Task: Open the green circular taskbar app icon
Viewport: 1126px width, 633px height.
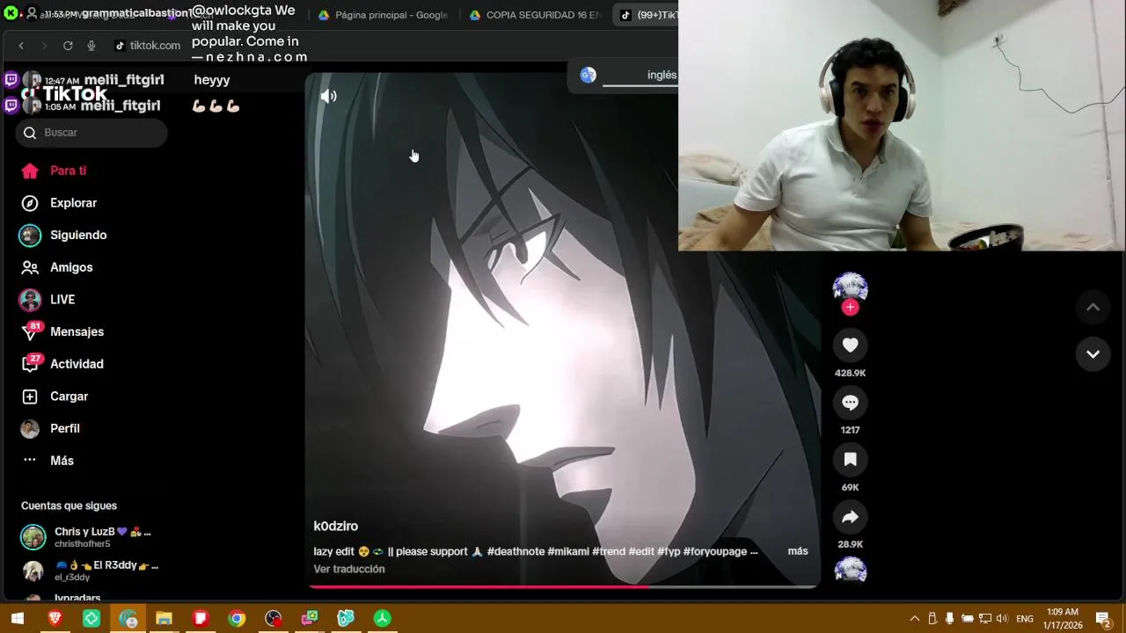Action: click(x=383, y=619)
